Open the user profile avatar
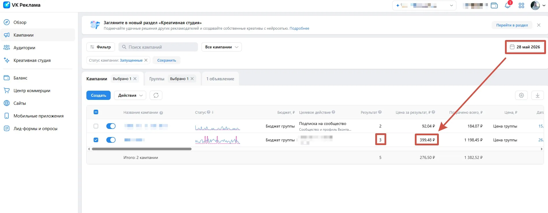Image resolution: width=548 pixels, height=213 pixels. (x=535, y=5)
